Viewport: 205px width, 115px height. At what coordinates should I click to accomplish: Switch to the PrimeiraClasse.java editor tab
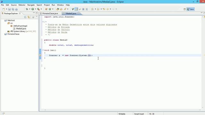point(50,13)
